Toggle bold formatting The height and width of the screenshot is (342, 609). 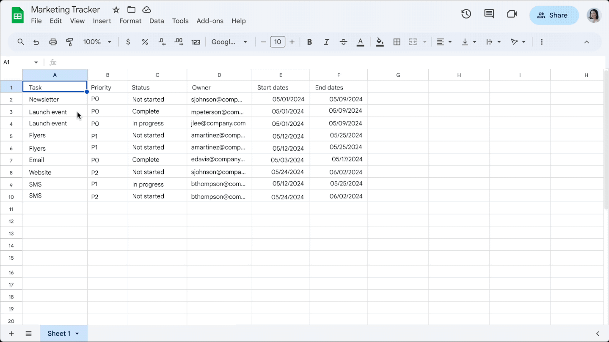(309, 42)
